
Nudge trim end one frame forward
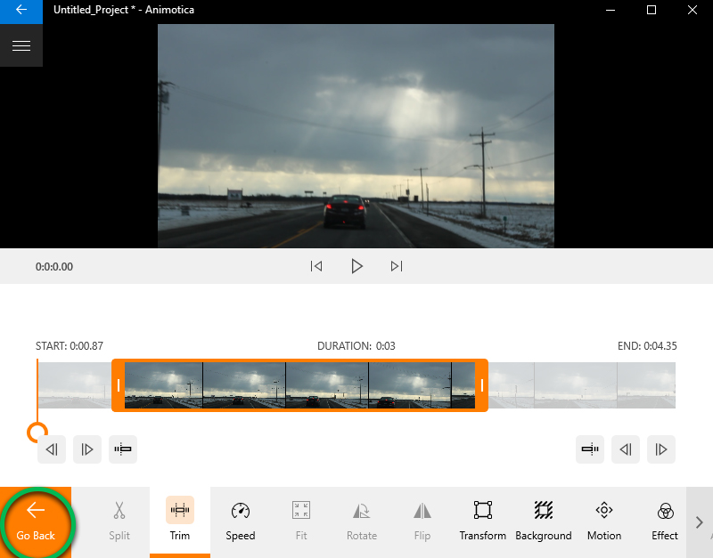coord(661,449)
